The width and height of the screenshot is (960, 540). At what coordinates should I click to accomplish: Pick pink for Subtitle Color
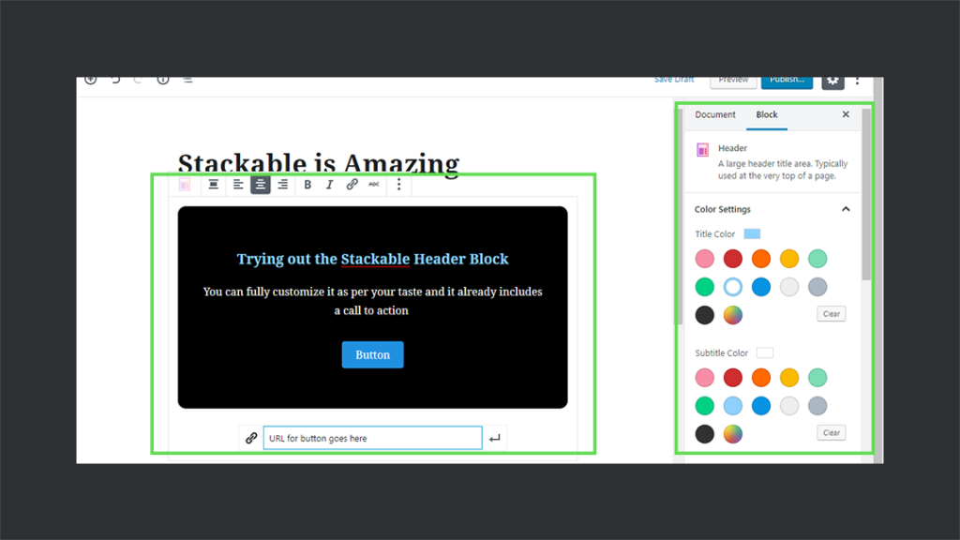click(x=705, y=378)
